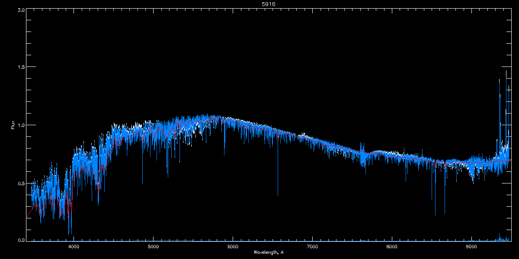The width and height of the screenshot is (519, 259).
Task: Click the Wavelength, A x-axis label
Action: [x=269, y=253]
